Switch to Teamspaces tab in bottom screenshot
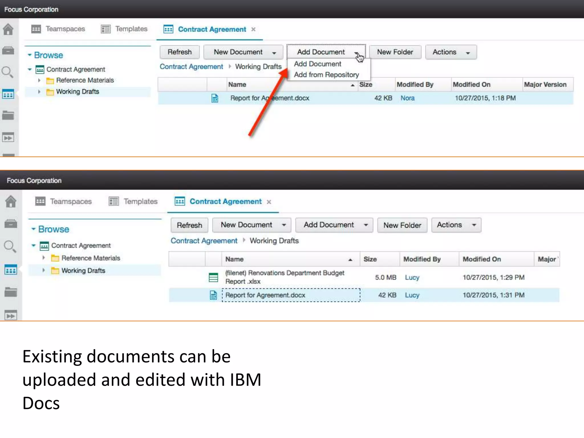The width and height of the screenshot is (584, 438). 63,201
